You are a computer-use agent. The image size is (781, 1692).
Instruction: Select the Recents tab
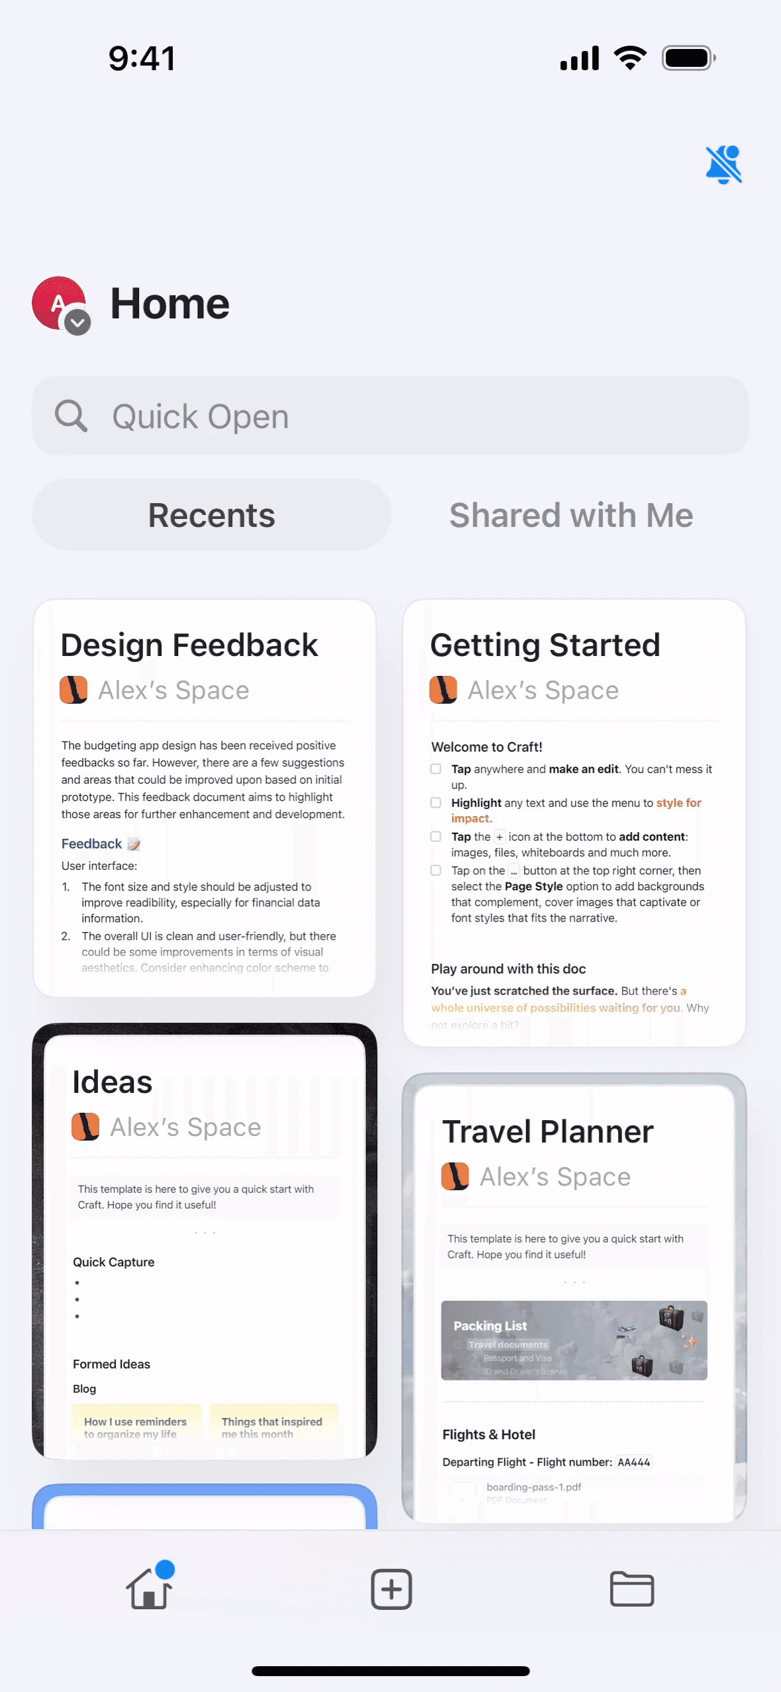click(x=211, y=515)
